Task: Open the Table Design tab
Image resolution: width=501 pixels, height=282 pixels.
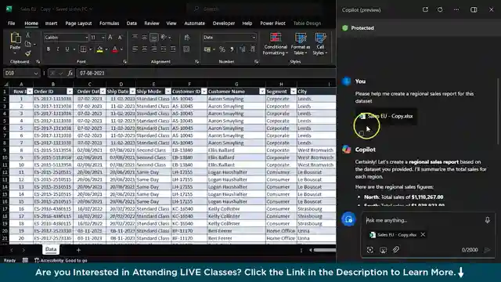Action: (x=307, y=23)
